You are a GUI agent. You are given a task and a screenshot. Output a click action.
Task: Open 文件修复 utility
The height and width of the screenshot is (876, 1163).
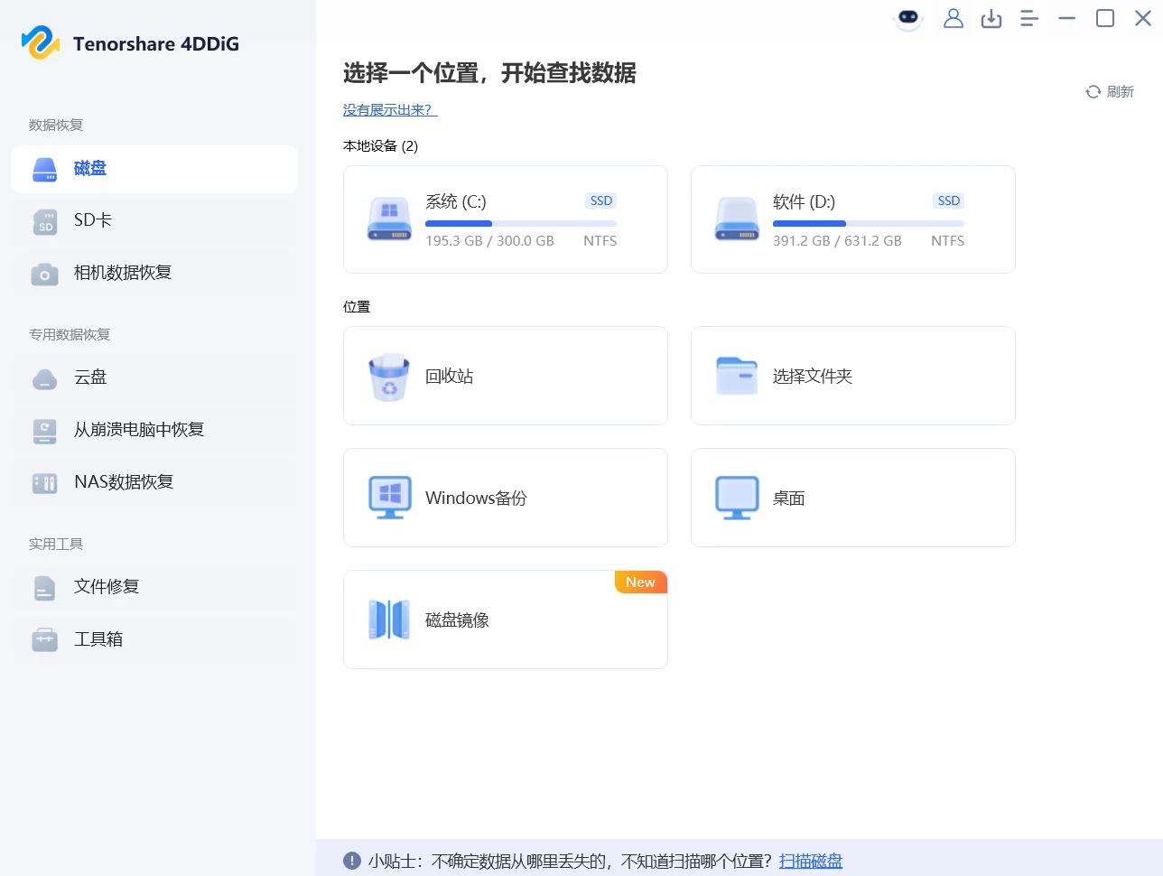(154, 588)
